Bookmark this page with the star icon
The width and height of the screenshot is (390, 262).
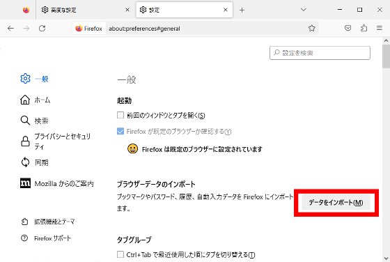pyautogui.click(x=312, y=28)
